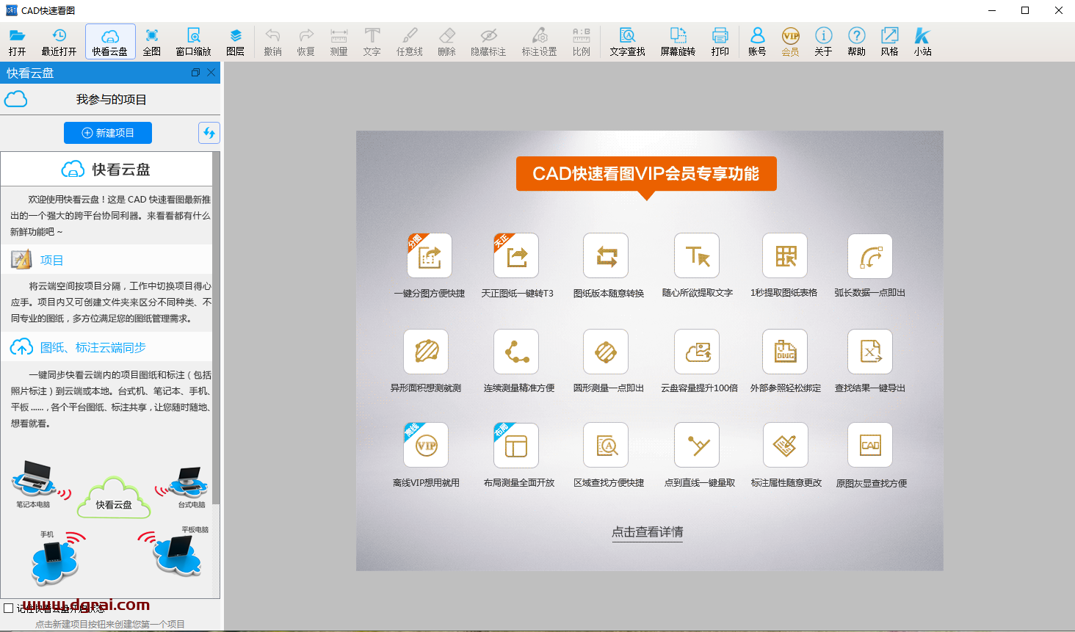1075x632 pixels.
Task: Click the 新建项目 new project button
Action: (x=107, y=133)
